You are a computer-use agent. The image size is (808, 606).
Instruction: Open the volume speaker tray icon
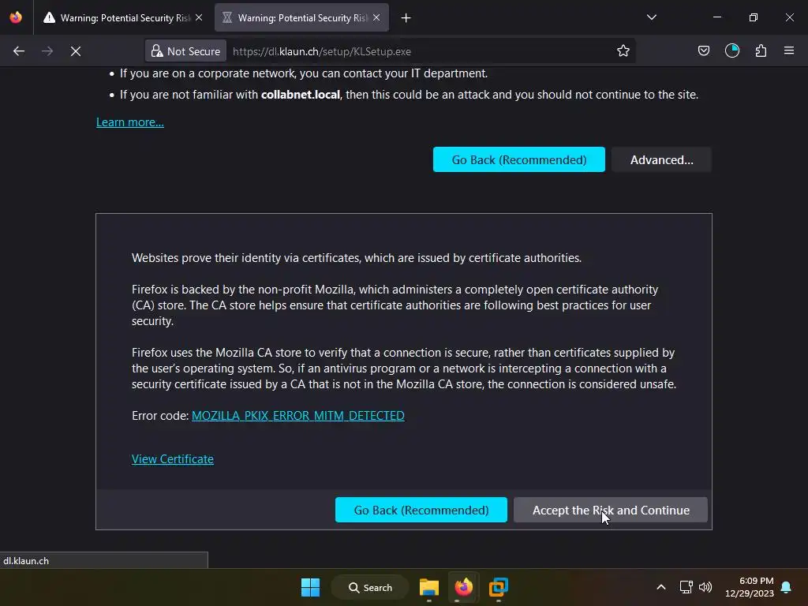(705, 587)
